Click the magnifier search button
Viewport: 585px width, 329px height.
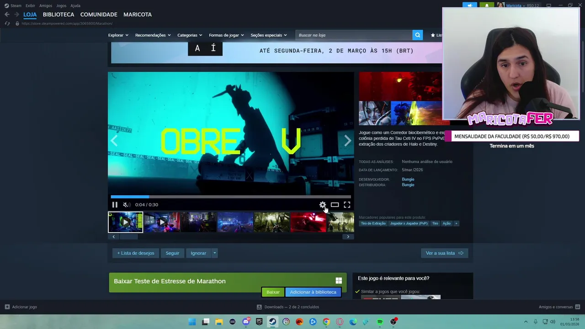coord(417,35)
